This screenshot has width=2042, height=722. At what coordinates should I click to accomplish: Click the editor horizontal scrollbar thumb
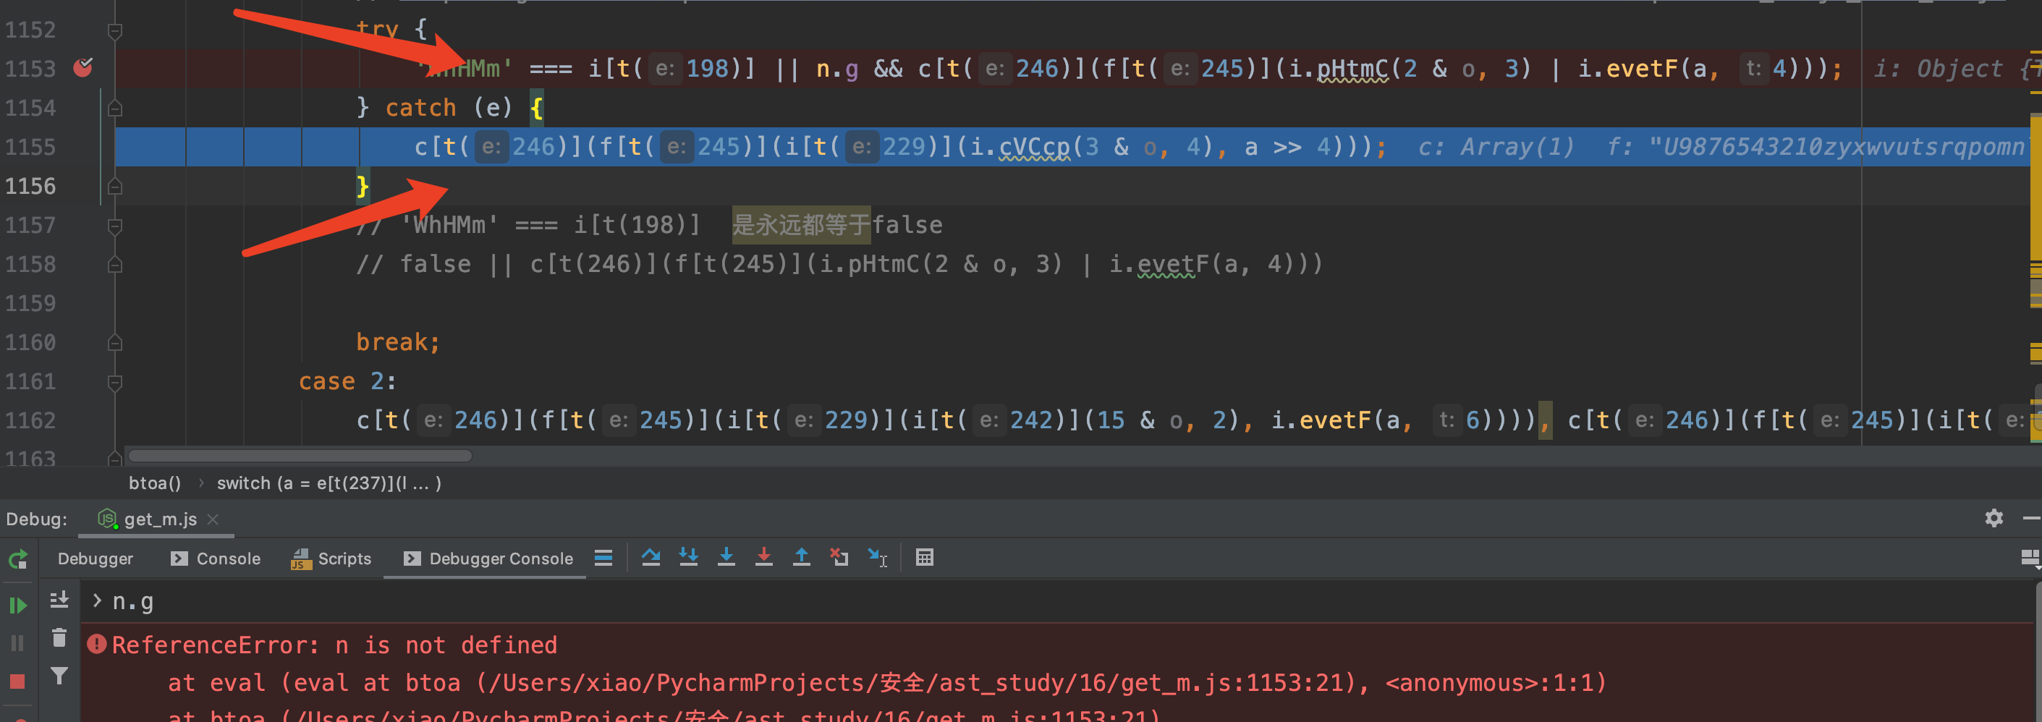(300, 456)
